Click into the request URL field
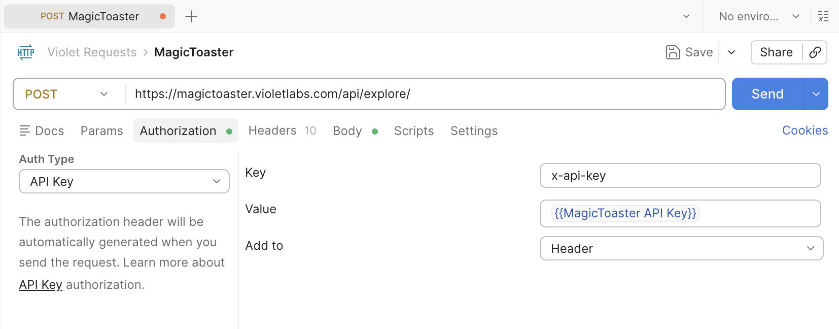 pos(425,94)
